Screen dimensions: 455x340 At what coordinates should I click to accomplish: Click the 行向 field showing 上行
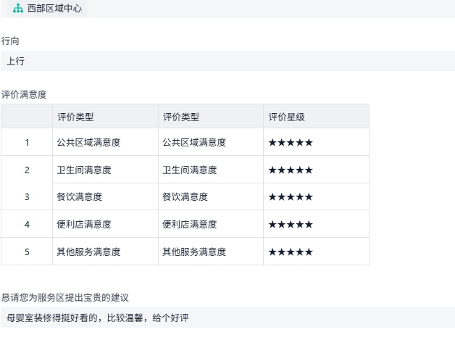click(227, 61)
